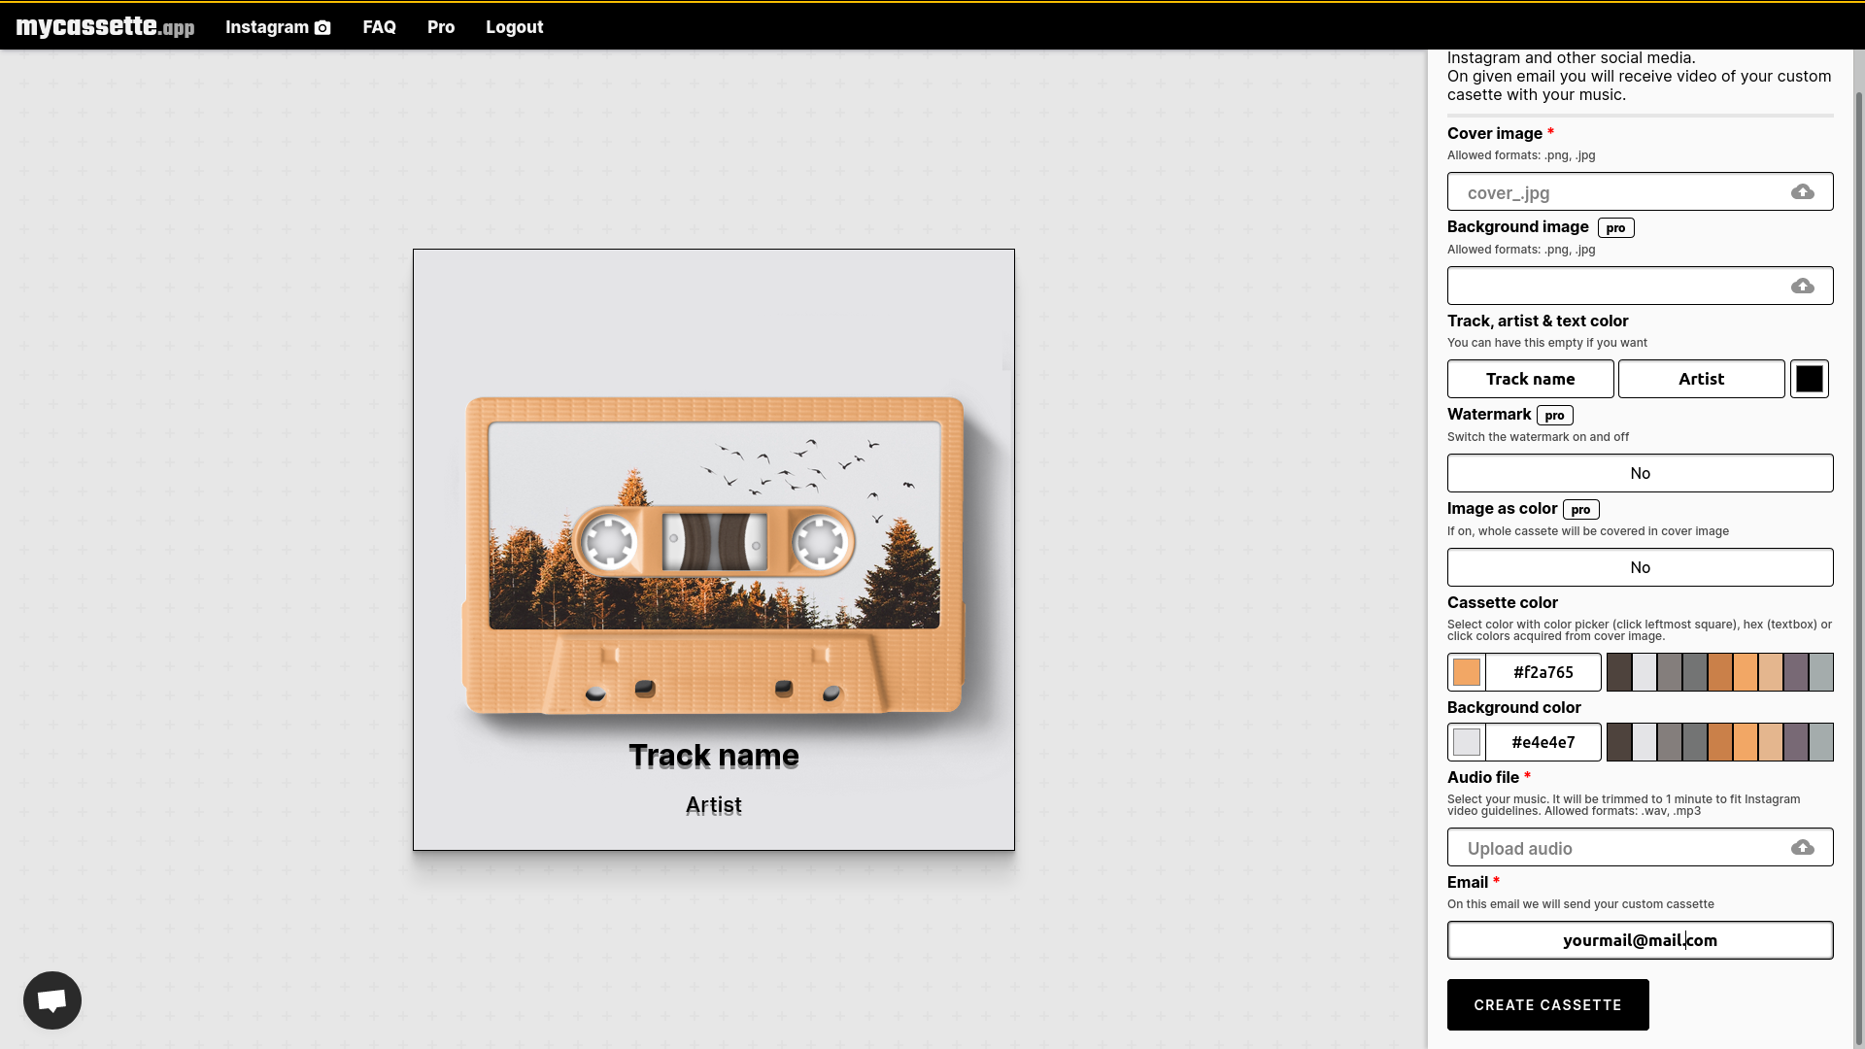Click the chat support bubble icon
Screen dimensions: 1865x1049
[51, 1000]
